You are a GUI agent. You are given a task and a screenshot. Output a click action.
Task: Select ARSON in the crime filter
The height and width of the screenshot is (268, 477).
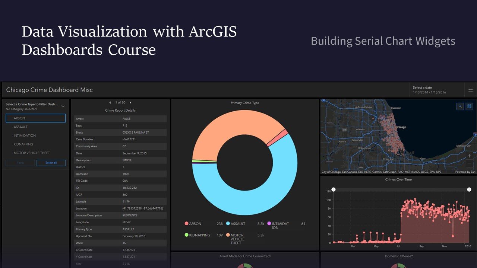click(x=36, y=118)
